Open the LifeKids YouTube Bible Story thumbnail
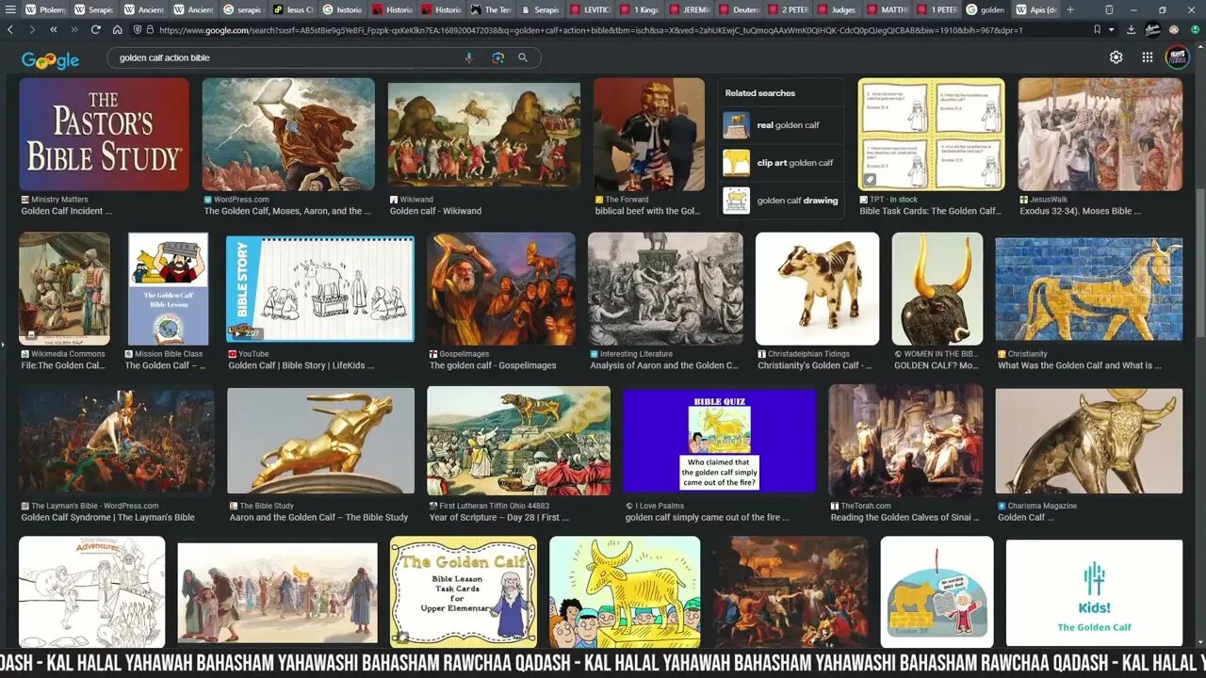The width and height of the screenshot is (1206, 678). tap(319, 288)
